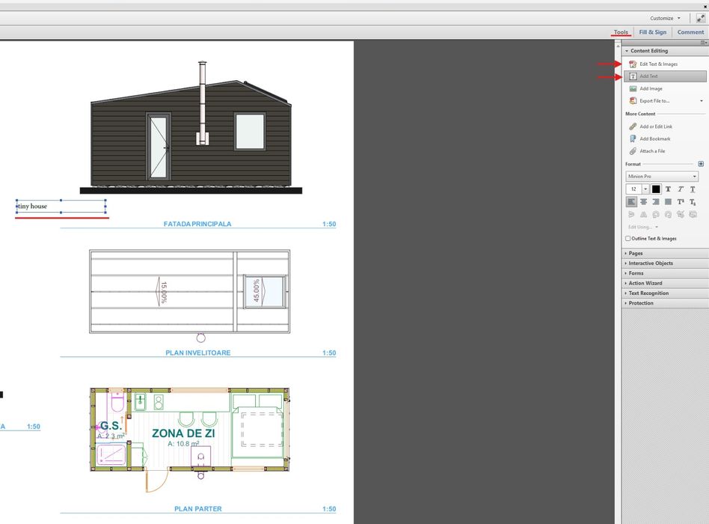Click the PLAN PARTER caption
The height and width of the screenshot is (524, 709).
(198, 509)
